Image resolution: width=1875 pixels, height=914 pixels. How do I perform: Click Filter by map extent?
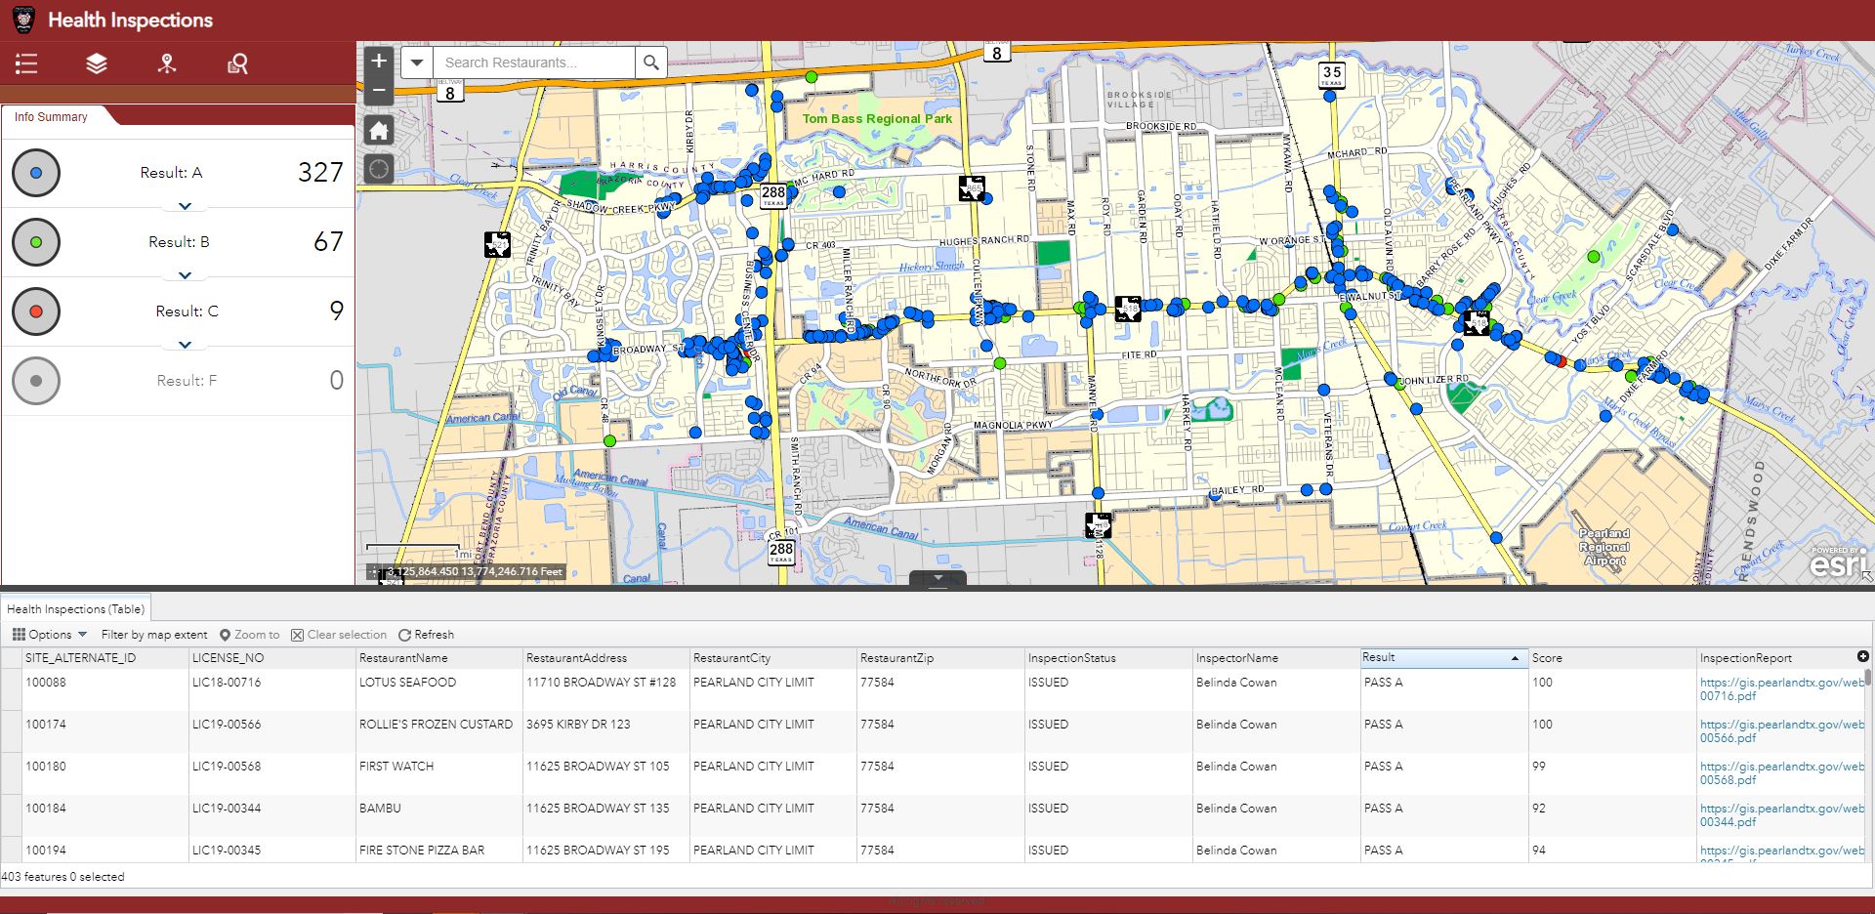click(x=154, y=635)
